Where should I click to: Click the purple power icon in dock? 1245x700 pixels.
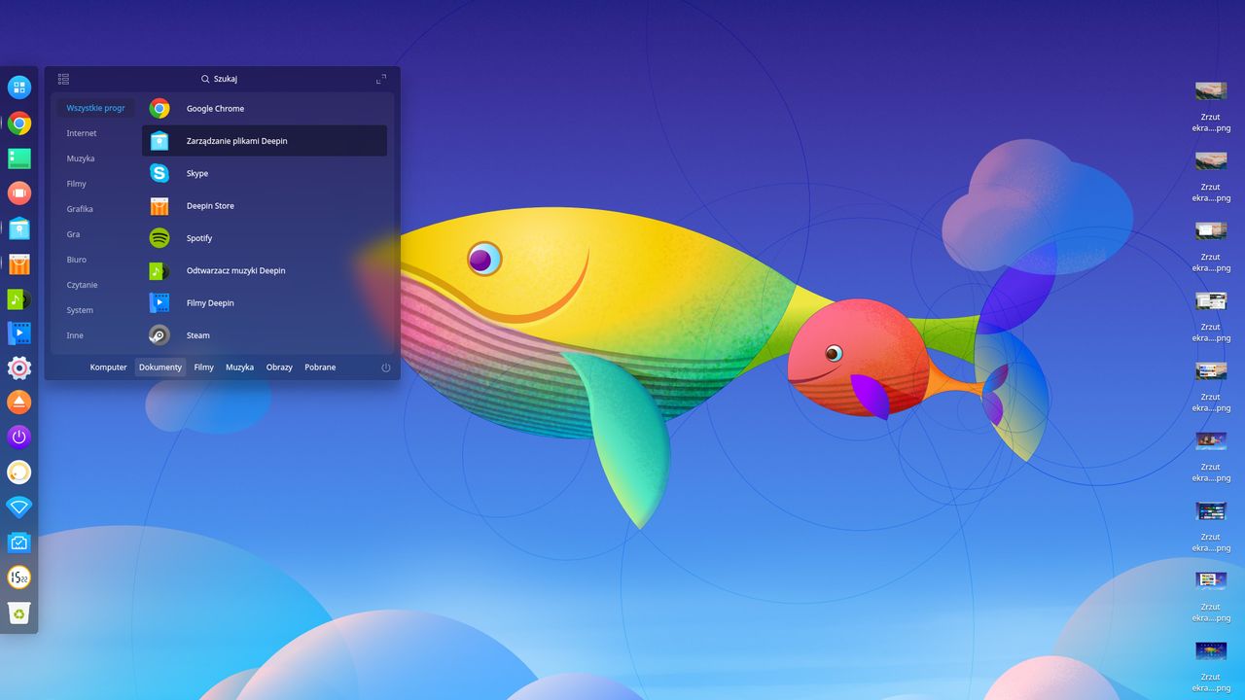[19, 437]
